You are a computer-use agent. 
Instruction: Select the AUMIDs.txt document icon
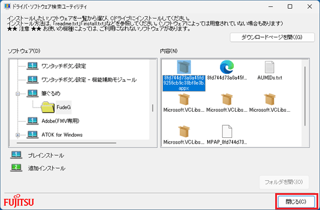point(269,67)
